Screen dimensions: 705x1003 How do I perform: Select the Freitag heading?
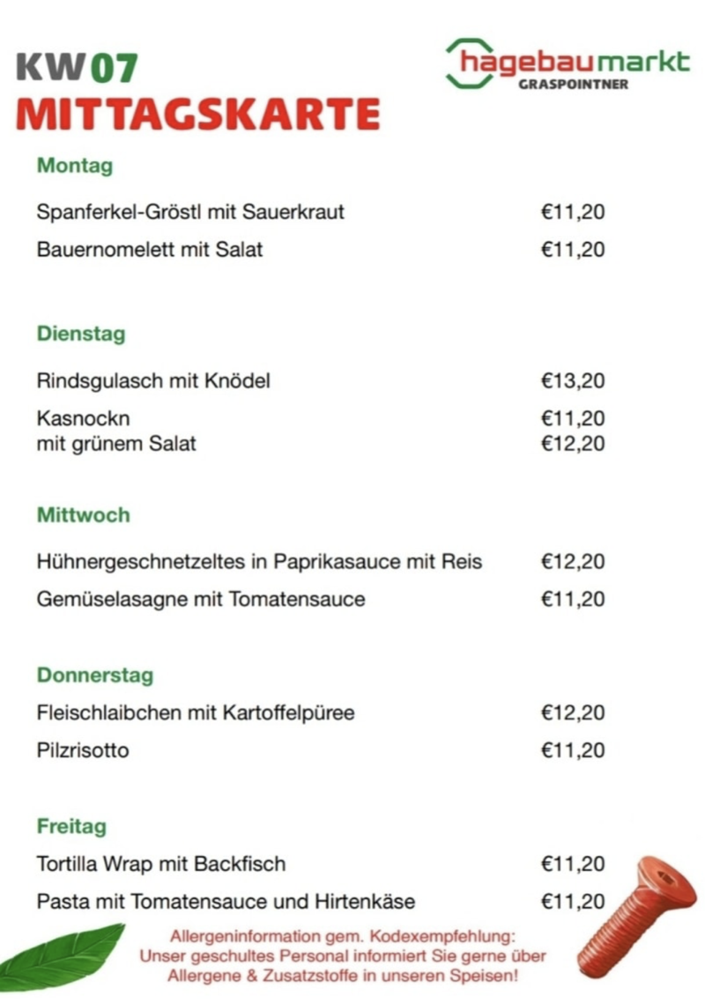(71, 827)
